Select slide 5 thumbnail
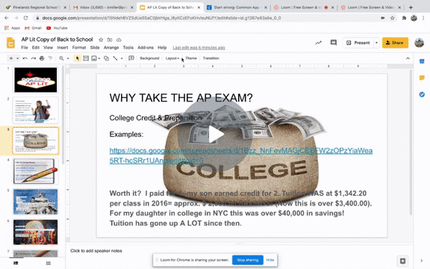This screenshot has height=269, width=430. (35, 202)
